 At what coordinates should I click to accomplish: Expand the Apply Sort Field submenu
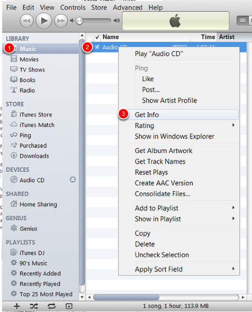pos(185,269)
